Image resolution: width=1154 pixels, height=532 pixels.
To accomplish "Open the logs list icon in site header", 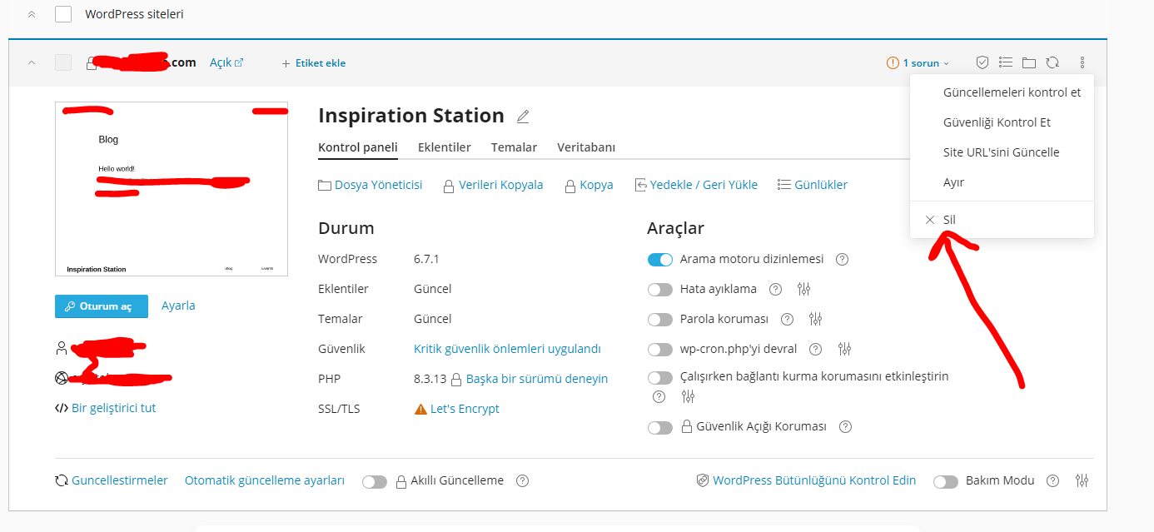I will pyautogui.click(x=1006, y=62).
